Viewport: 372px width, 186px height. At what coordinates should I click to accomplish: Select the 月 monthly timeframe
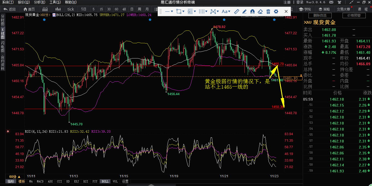(x=147, y=9)
